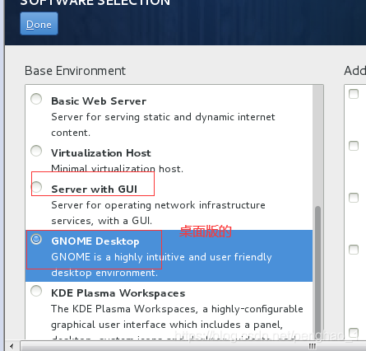Screen dimensions: 366x351
Task: Choose the Server with GUI radio button
Action: 36,187
